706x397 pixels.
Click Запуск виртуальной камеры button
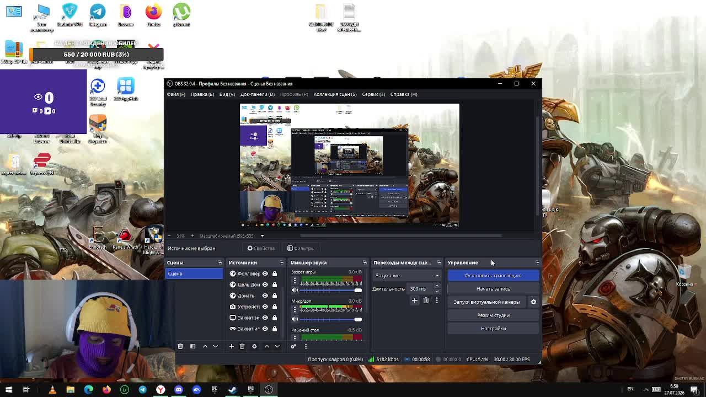click(486, 302)
